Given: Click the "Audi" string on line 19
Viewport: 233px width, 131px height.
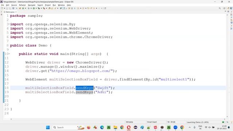Looking at the screenshot, I should (102, 92).
